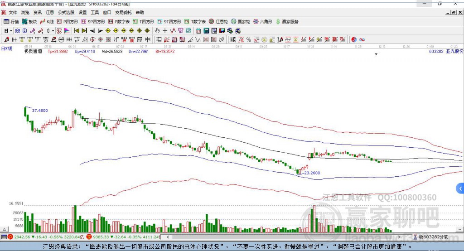Click the red yin-yang icon
The width and height of the screenshot is (464, 251).
pyautogui.click(x=354, y=40)
